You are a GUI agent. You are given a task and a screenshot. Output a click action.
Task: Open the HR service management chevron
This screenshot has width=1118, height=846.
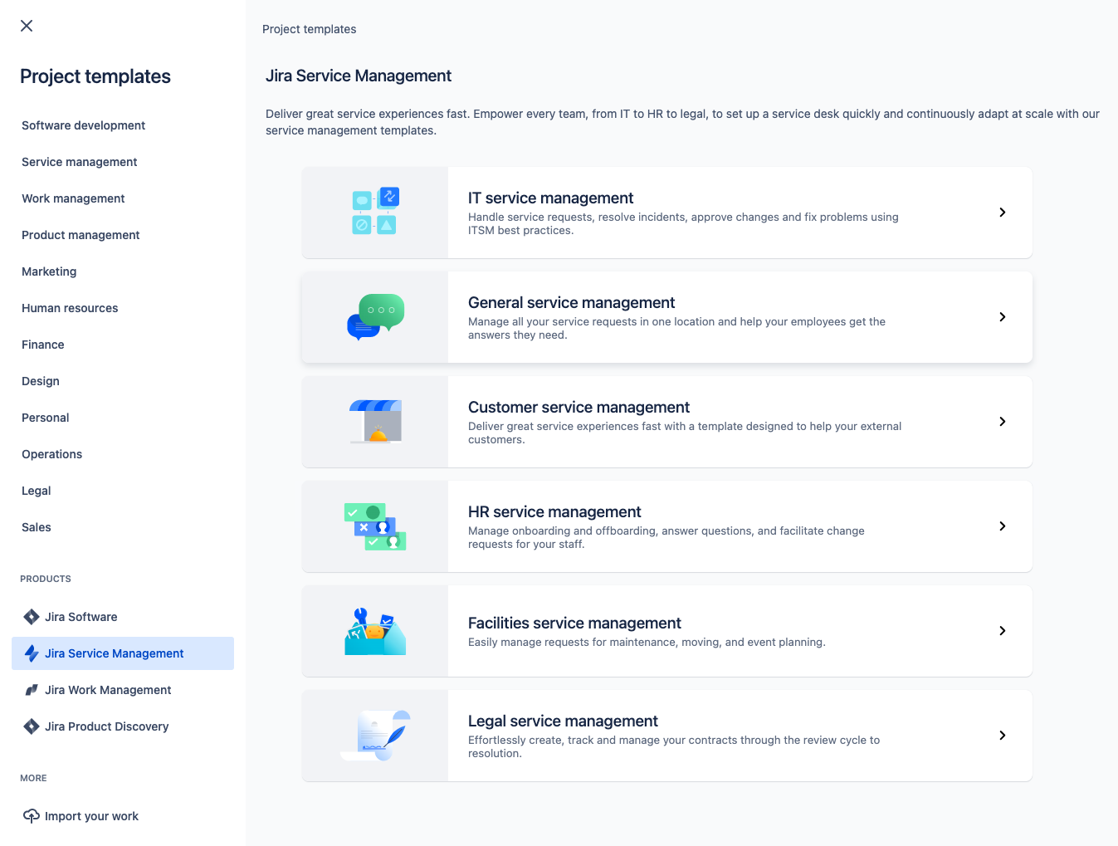click(x=1002, y=526)
